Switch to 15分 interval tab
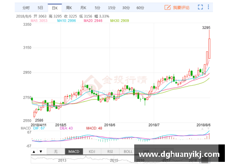The width and height of the screenshot is (229, 166). [x=112, y=8]
